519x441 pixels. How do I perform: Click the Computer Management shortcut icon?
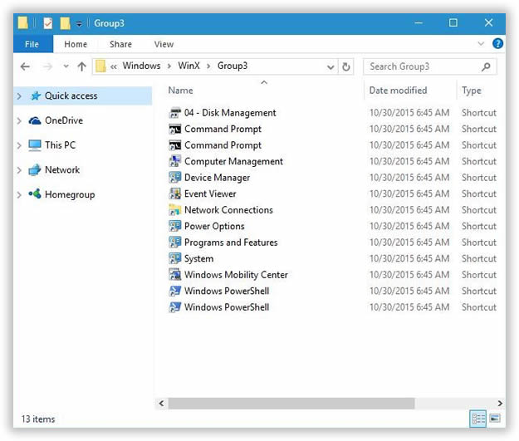174,161
